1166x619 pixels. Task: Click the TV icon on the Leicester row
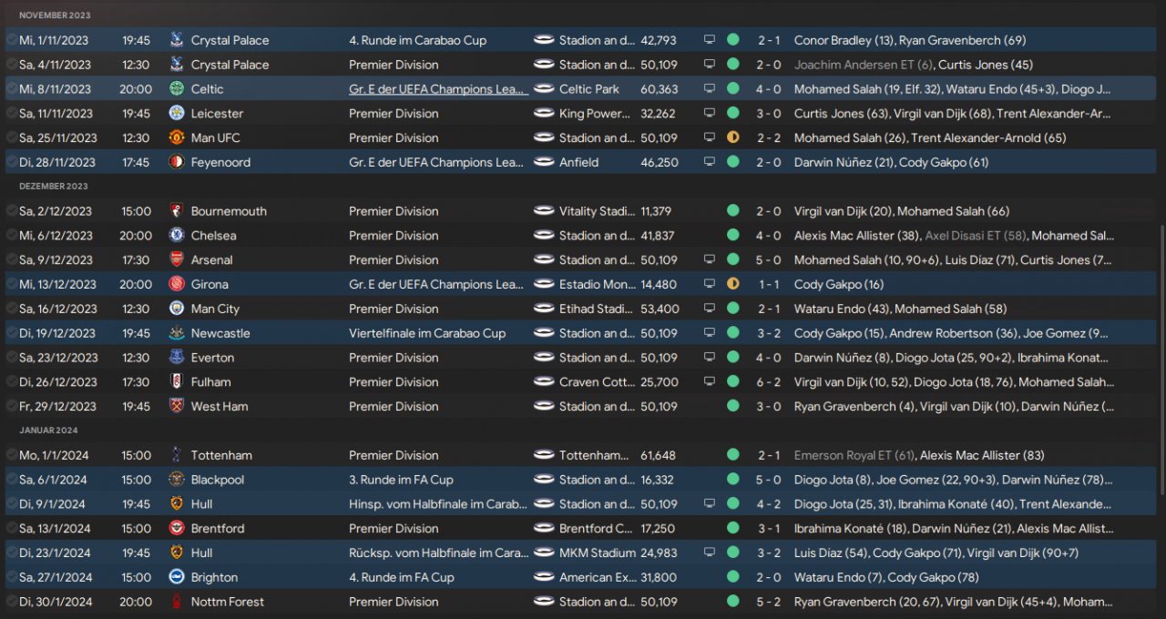click(x=710, y=114)
